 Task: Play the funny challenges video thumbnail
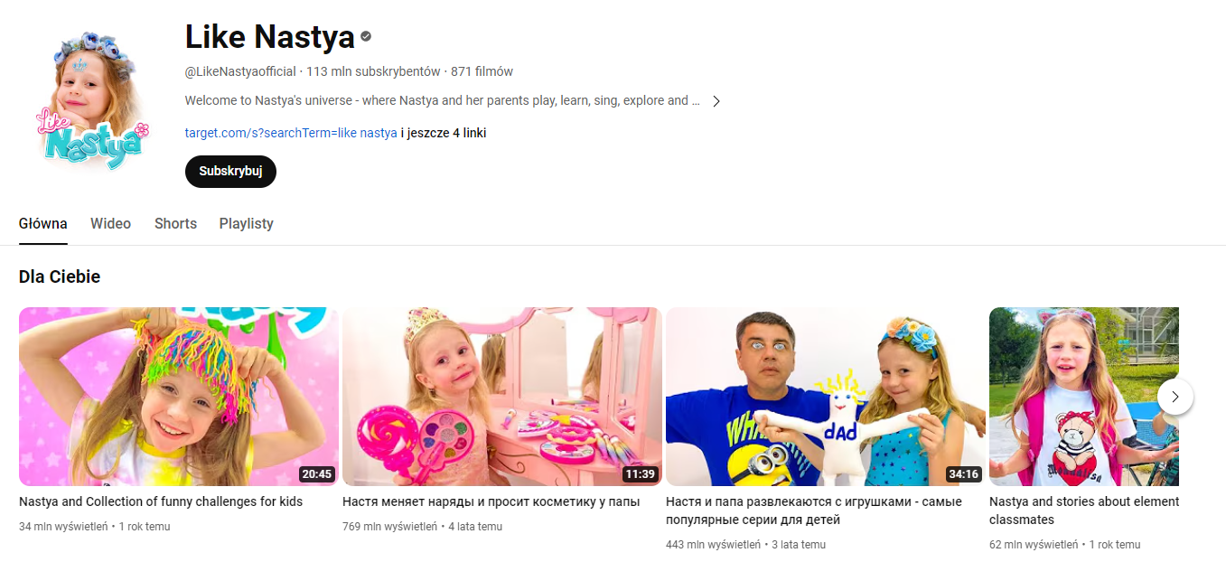[179, 397]
